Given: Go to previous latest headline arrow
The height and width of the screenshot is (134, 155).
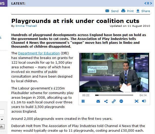Looking at the screenshot, I should (x=145, y=3).
